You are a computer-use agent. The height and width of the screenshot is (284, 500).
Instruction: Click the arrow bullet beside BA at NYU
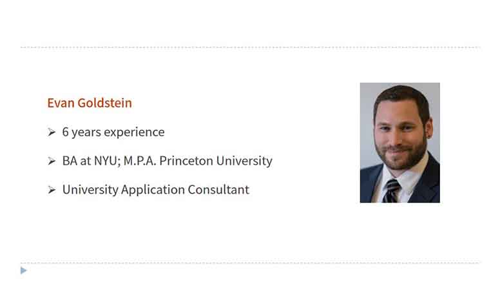tap(52, 161)
